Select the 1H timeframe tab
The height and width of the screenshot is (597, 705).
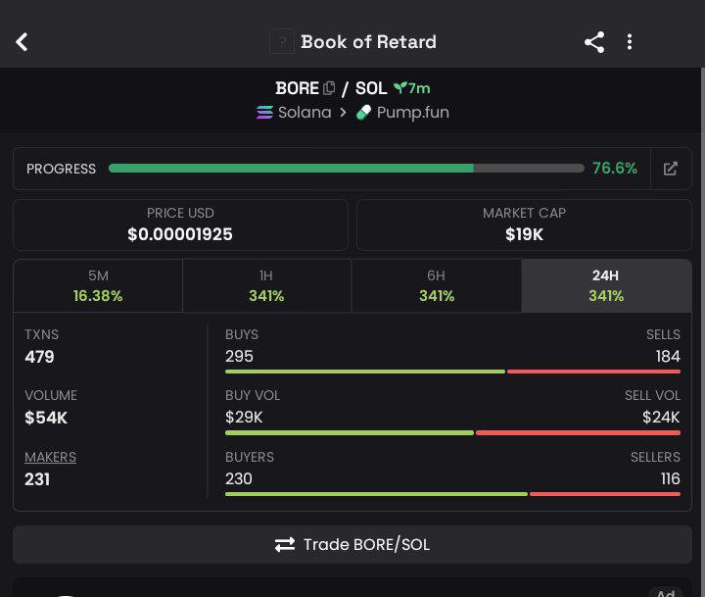[x=266, y=285]
